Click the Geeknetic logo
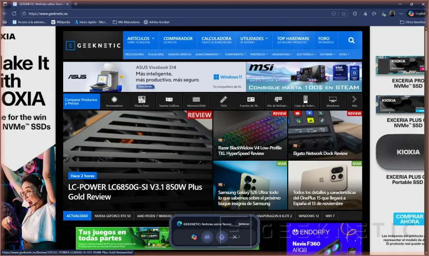 [93, 45]
